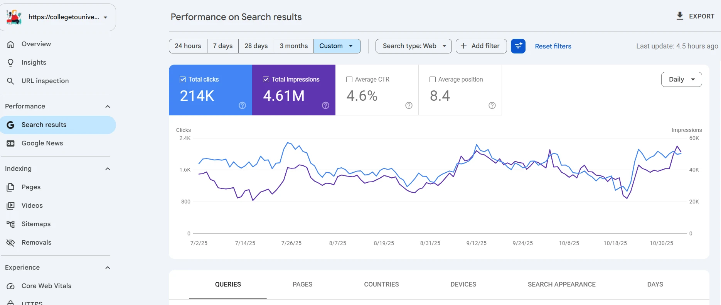Click the URL inspection magnifier icon

(x=11, y=81)
